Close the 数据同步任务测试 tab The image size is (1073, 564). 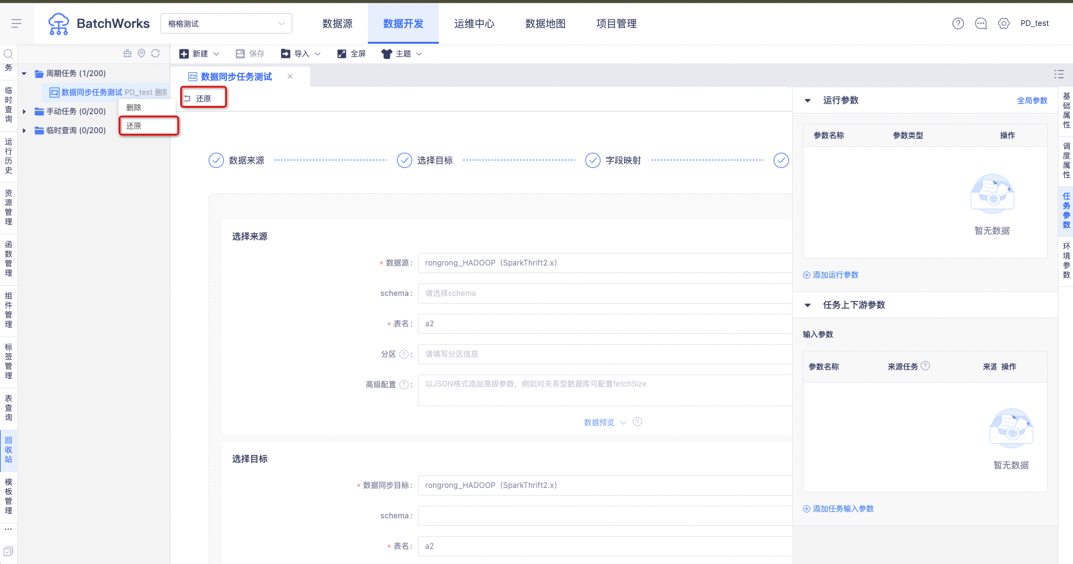[290, 76]
